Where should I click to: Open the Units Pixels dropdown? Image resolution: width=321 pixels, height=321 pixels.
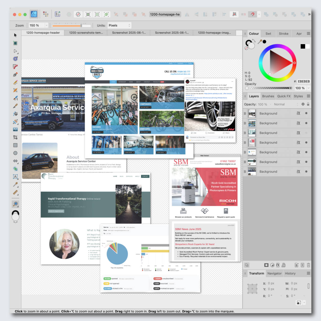(x=119, y=25)
